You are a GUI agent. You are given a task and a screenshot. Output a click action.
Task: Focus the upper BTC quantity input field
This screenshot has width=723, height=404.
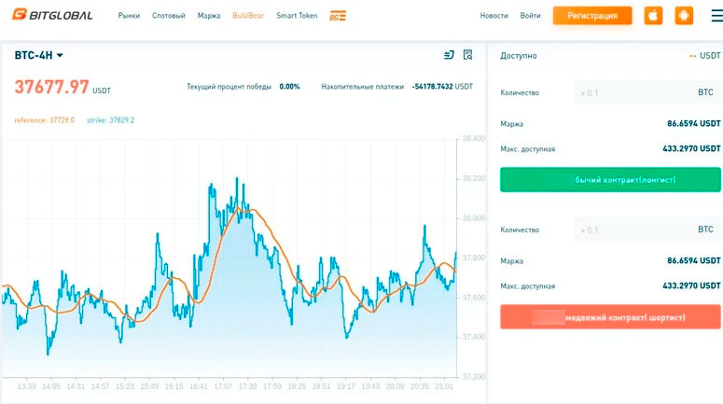[x=634, y=92]
